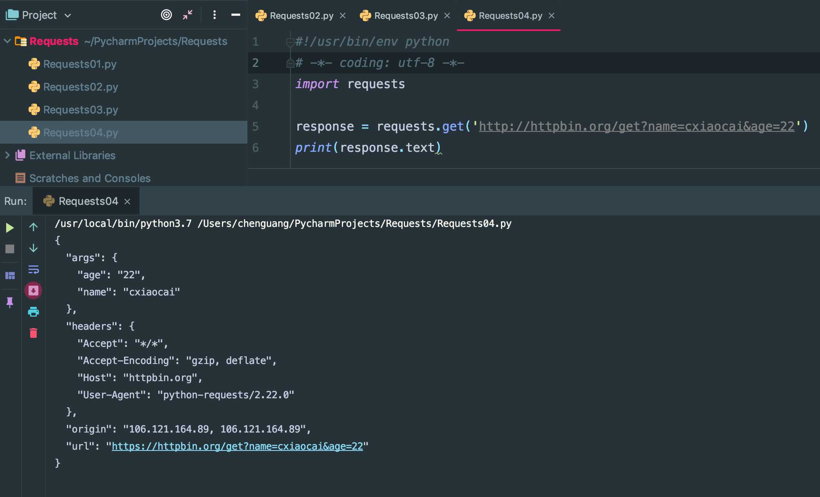
Task: Click the Restore Layout icon in Run panel
Action: [x=10, y=275]
